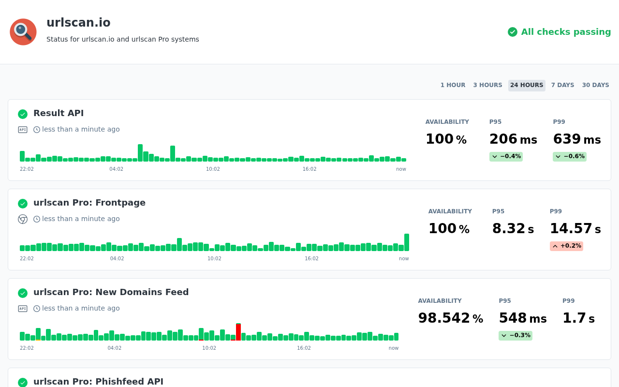Click the Chrome browser icon under Frontpage
This screenshot has width=619, height=387.
click(x=23, y=219)
